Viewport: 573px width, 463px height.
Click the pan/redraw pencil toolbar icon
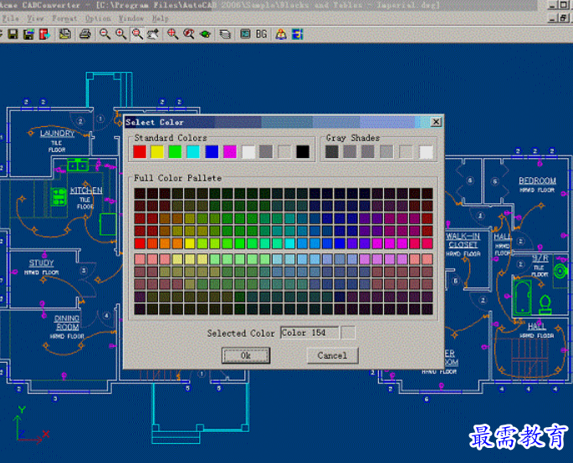(x=153, y=34)
